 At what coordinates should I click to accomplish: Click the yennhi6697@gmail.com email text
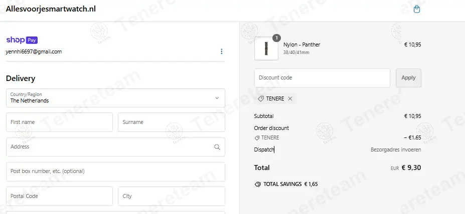pos(34,51)
